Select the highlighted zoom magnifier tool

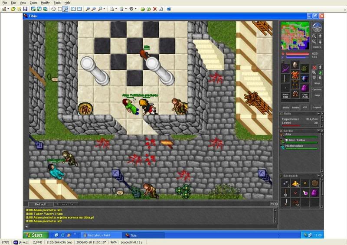point(65,9)
